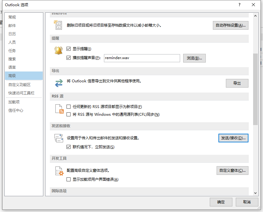
Task: Click the 发送和接收 section header text
Action: click(61, 126)
